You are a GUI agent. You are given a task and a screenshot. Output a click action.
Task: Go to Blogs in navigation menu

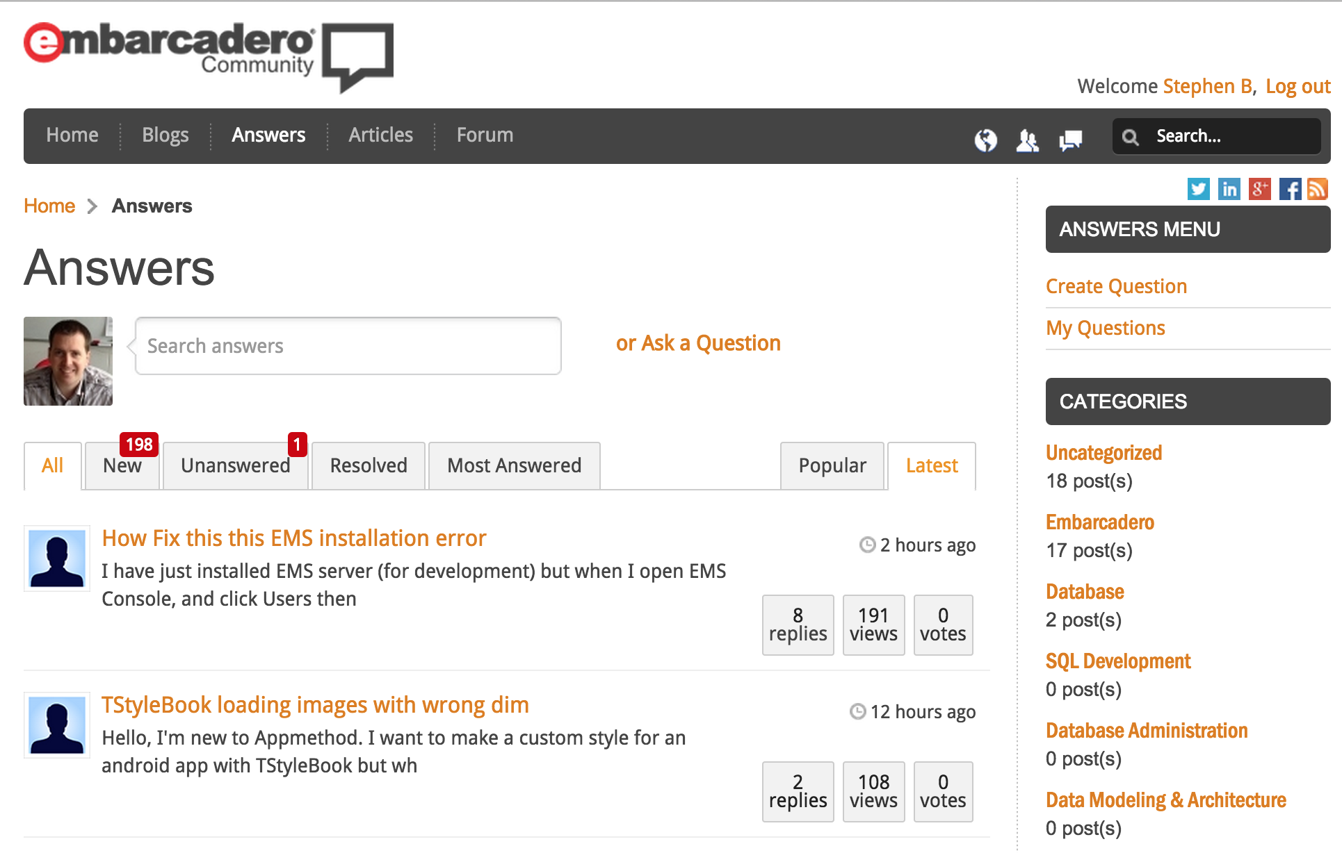(x=165, y=135)
